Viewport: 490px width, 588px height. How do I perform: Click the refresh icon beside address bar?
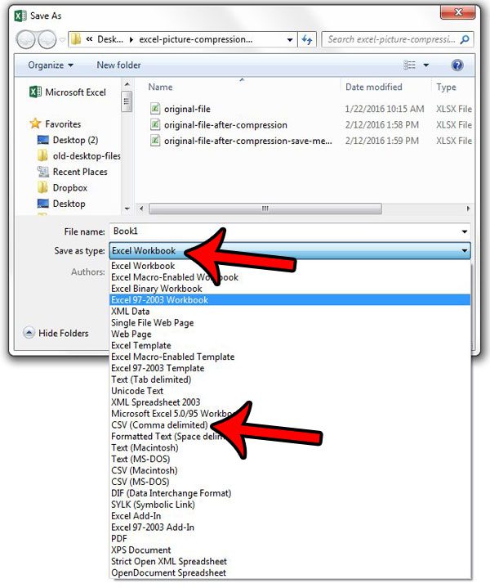click(307, 39)
